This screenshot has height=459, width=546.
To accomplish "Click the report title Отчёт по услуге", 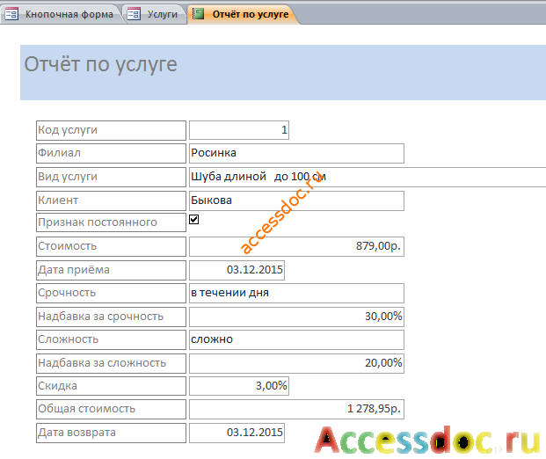I will coord(100,65).
